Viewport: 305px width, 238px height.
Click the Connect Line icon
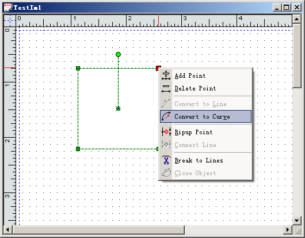pos(166,145)
